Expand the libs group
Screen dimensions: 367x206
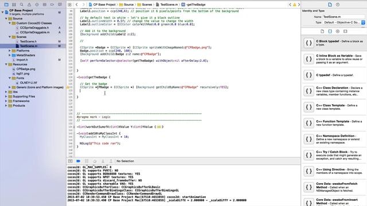[x=6, y=92]
